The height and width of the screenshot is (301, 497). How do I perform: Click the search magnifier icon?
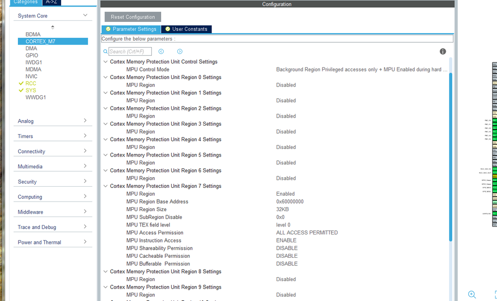105,51
